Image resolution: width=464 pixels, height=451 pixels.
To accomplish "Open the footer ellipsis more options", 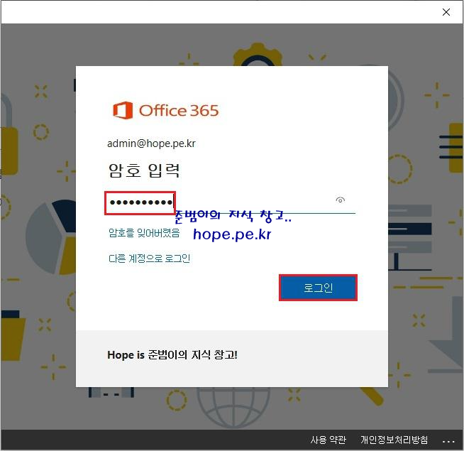I will coord(448,441).
